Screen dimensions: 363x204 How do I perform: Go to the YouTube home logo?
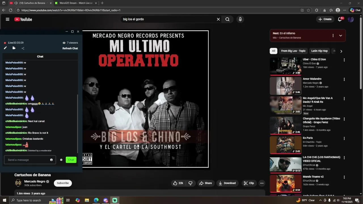point(23,19)
